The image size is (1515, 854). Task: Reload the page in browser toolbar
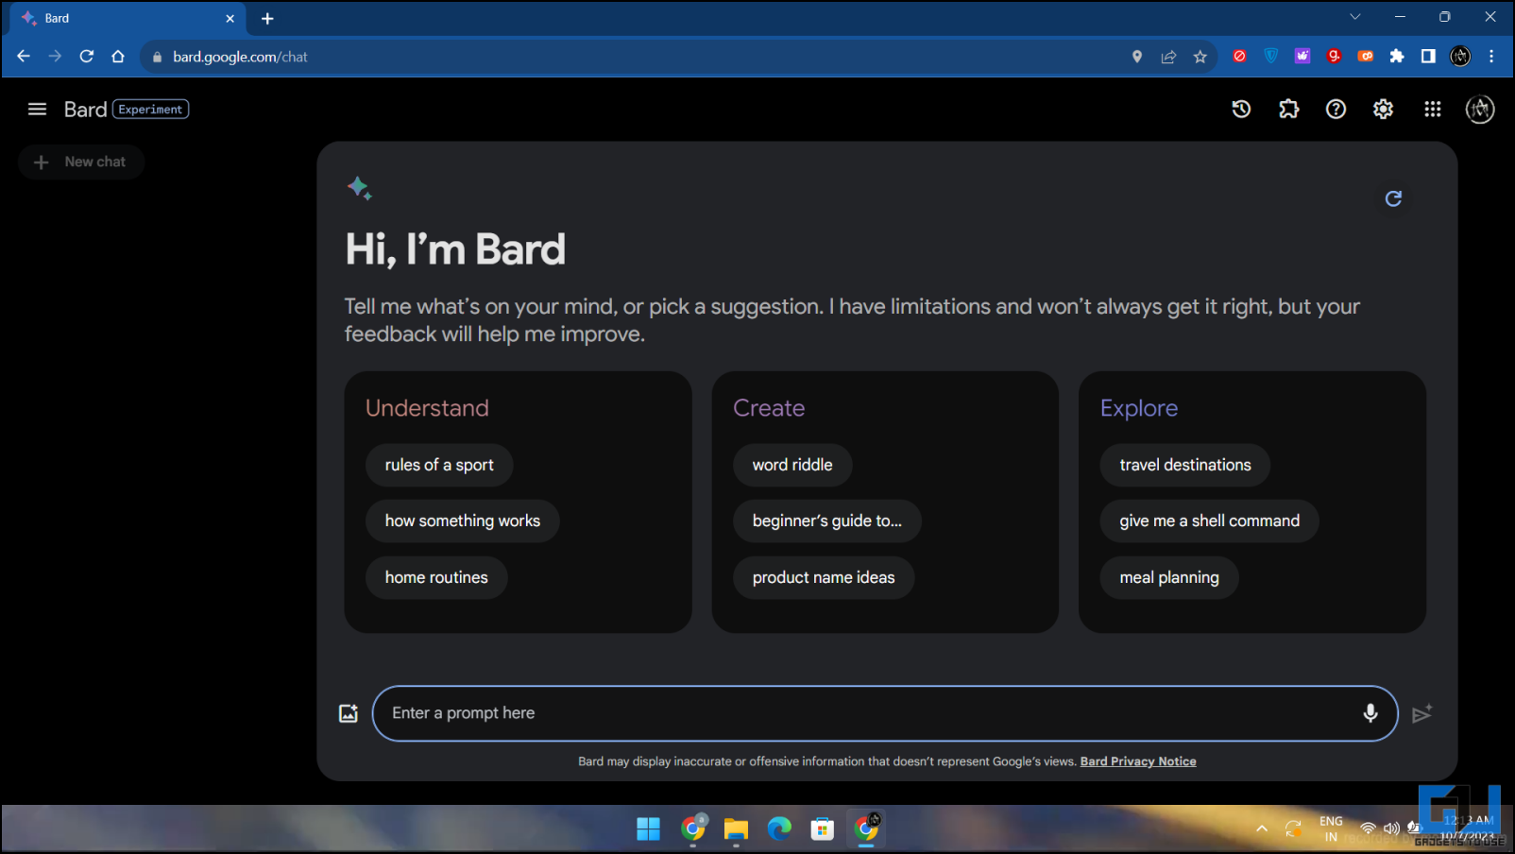coord(86,57)
